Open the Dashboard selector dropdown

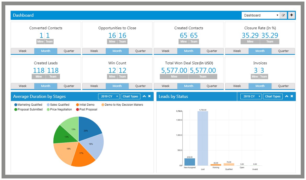pos(260,15)
